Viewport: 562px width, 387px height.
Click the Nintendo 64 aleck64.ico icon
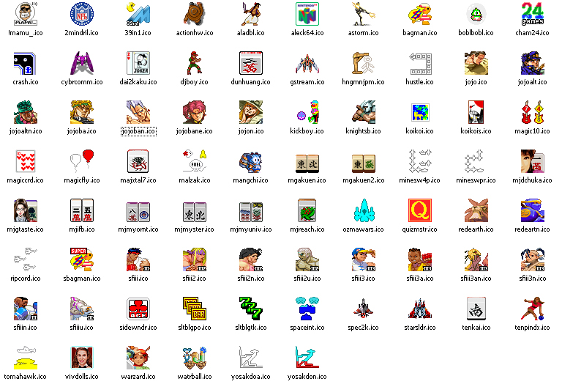coord(307,14)
